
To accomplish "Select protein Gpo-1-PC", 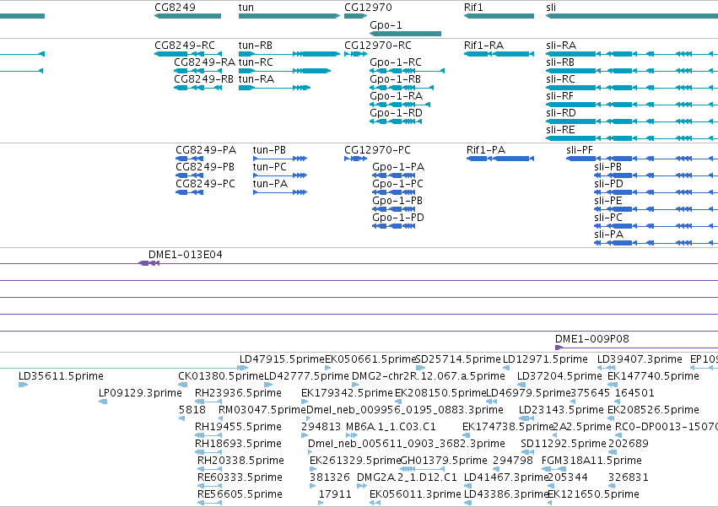I will [394, 193].
